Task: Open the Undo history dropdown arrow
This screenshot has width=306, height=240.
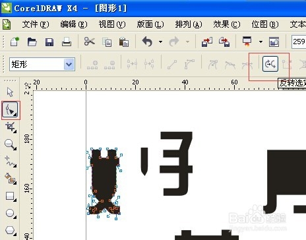Action: point(161,42)
